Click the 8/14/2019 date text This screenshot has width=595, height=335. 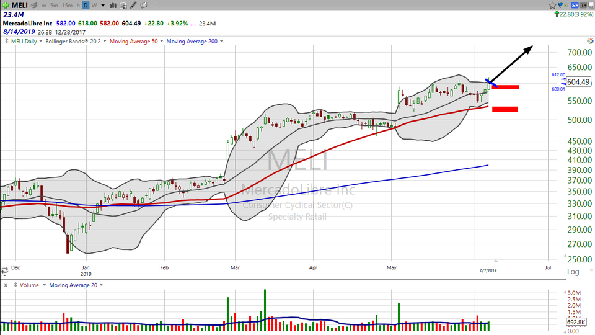[x=19, y=32]
